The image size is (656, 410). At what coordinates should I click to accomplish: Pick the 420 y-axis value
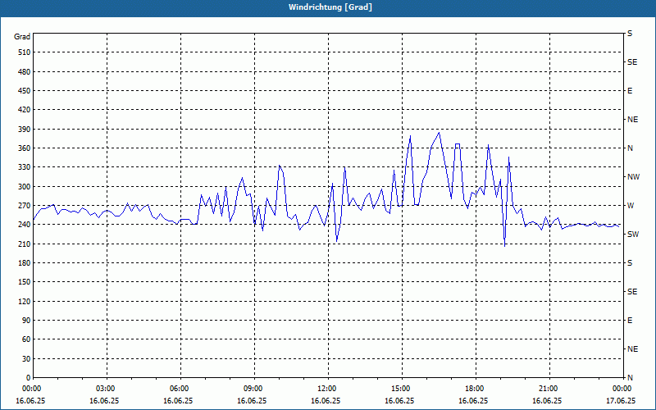24,110
